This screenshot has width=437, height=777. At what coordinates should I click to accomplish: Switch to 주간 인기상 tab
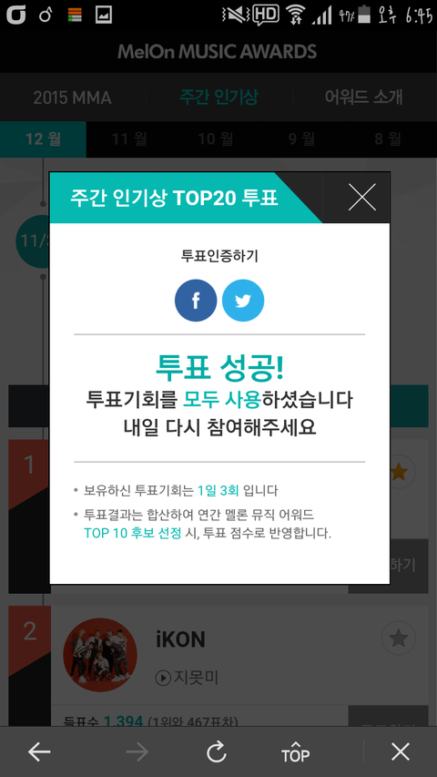click(x=218, y=97)
